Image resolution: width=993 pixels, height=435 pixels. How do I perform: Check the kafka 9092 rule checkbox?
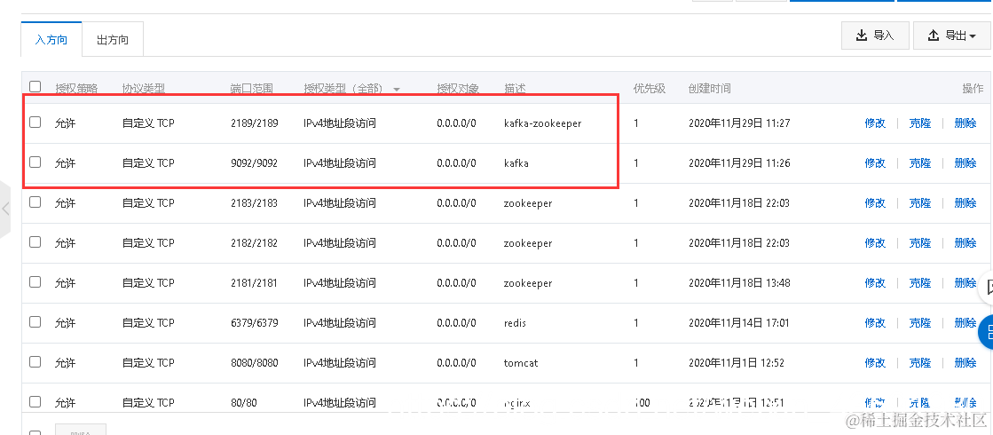click(x=35, y=162)
